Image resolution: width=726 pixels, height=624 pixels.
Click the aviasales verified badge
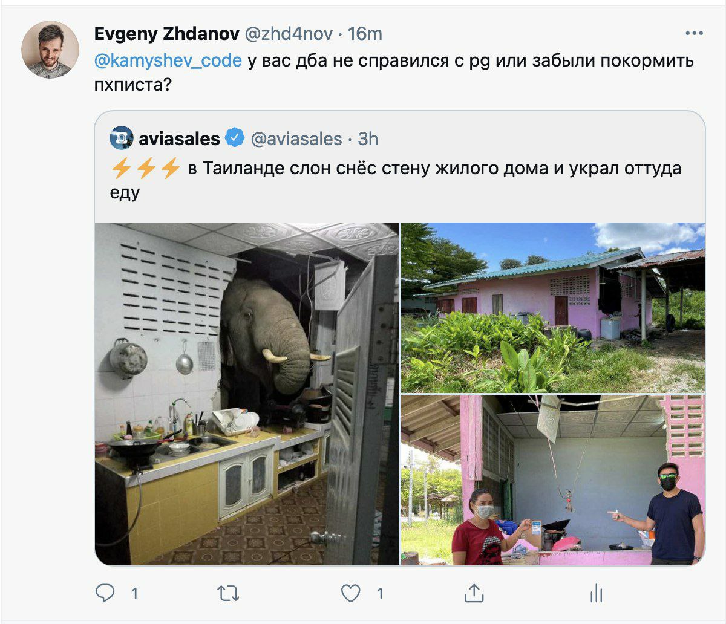click(235, 138)
